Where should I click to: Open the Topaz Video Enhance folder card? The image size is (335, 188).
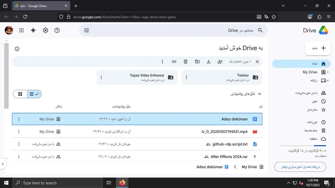point(137,77)
